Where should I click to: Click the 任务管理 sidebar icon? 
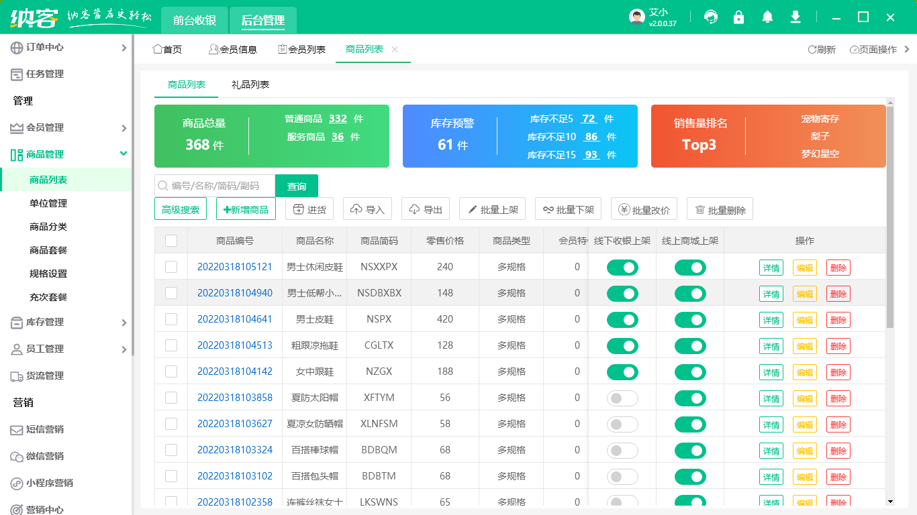tap(17, 74)
